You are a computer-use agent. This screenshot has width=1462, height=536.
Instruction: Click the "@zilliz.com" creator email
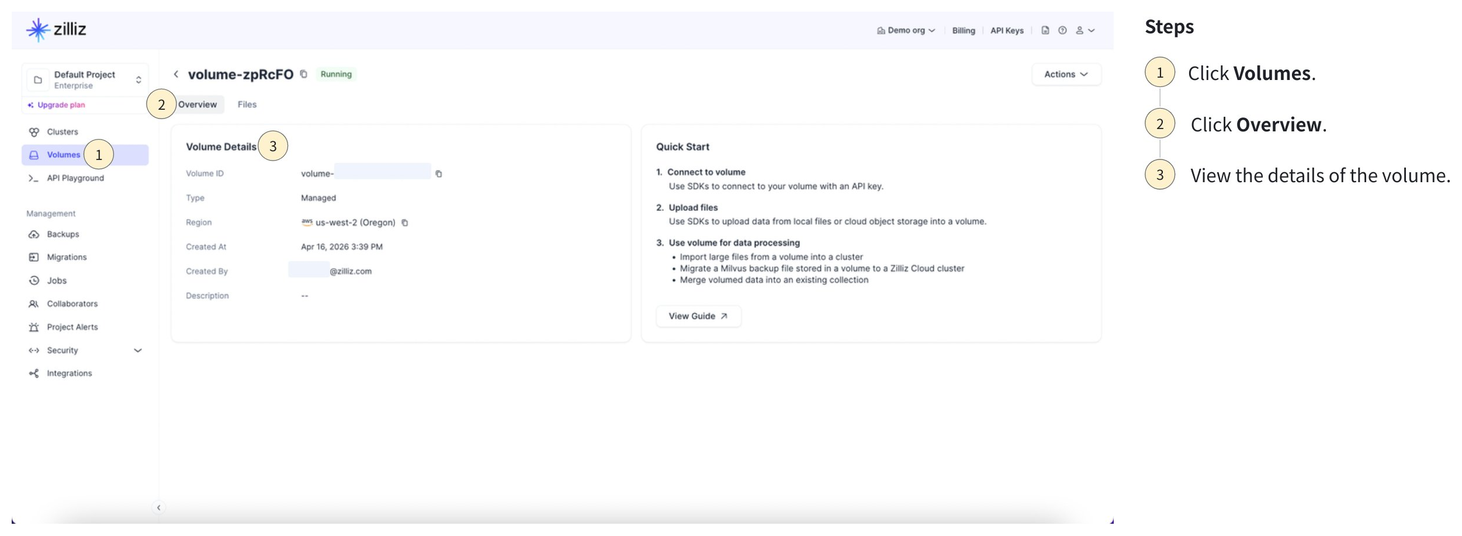[351, 272]
